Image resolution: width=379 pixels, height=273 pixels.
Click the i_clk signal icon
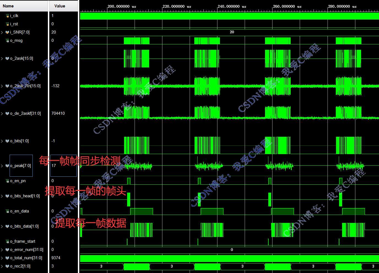pos(7,16)
